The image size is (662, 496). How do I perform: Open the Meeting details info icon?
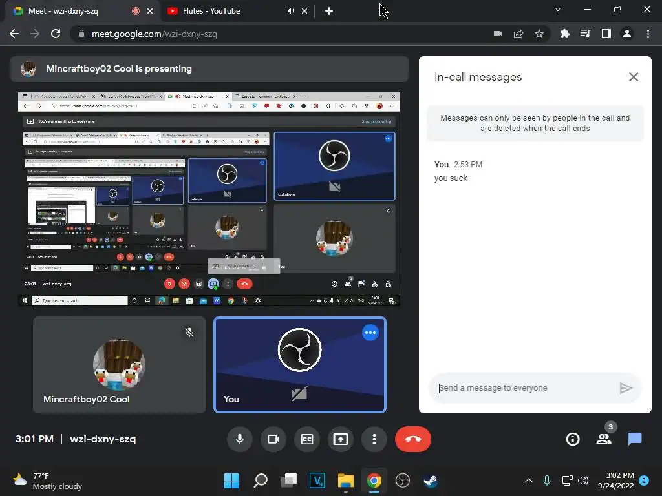click(573, 439)
